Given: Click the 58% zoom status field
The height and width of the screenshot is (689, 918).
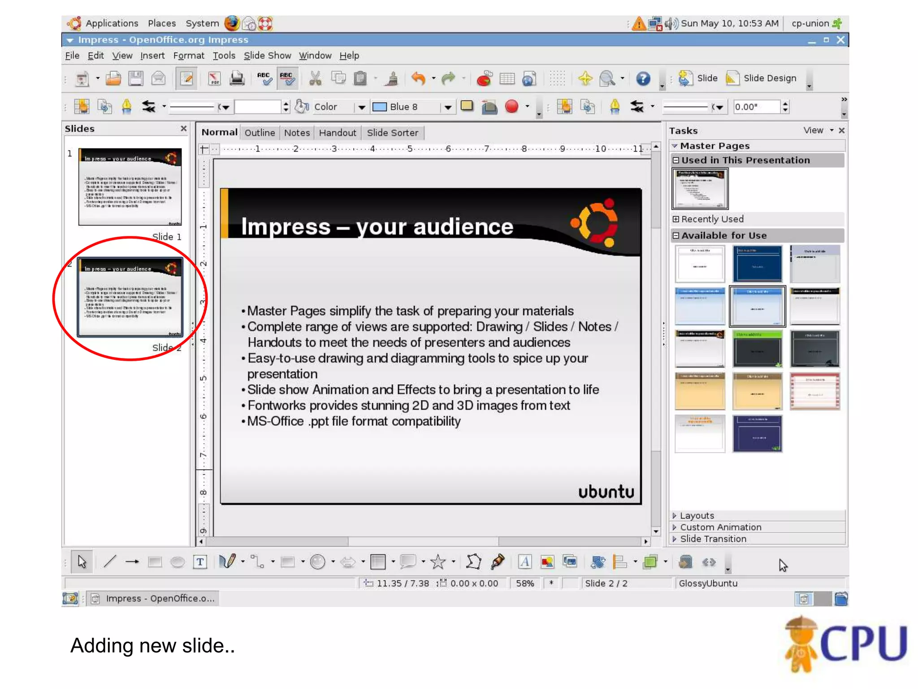Looking at the screenshot, I should [x=525, y=583].
